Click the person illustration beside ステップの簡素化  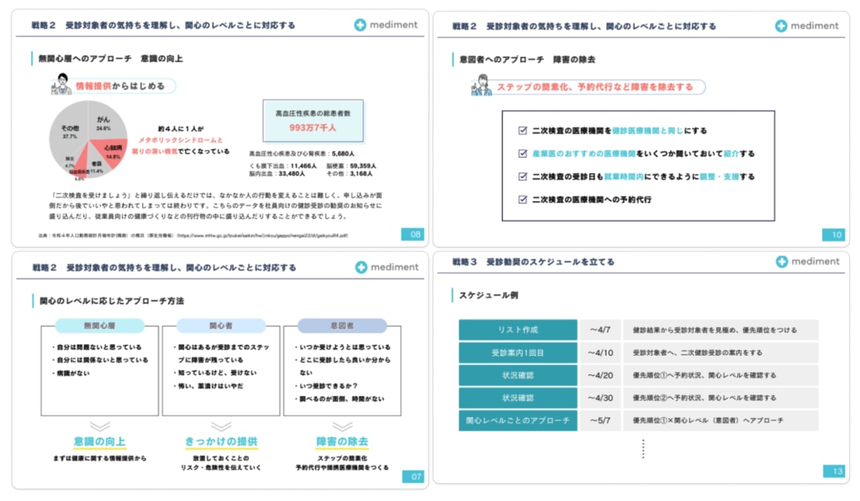point(483,86)
